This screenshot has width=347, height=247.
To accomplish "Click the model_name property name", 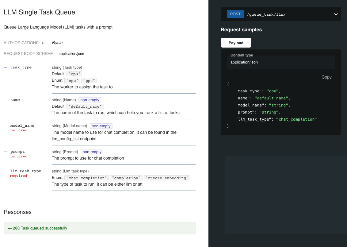I will (x=22, y=125).
